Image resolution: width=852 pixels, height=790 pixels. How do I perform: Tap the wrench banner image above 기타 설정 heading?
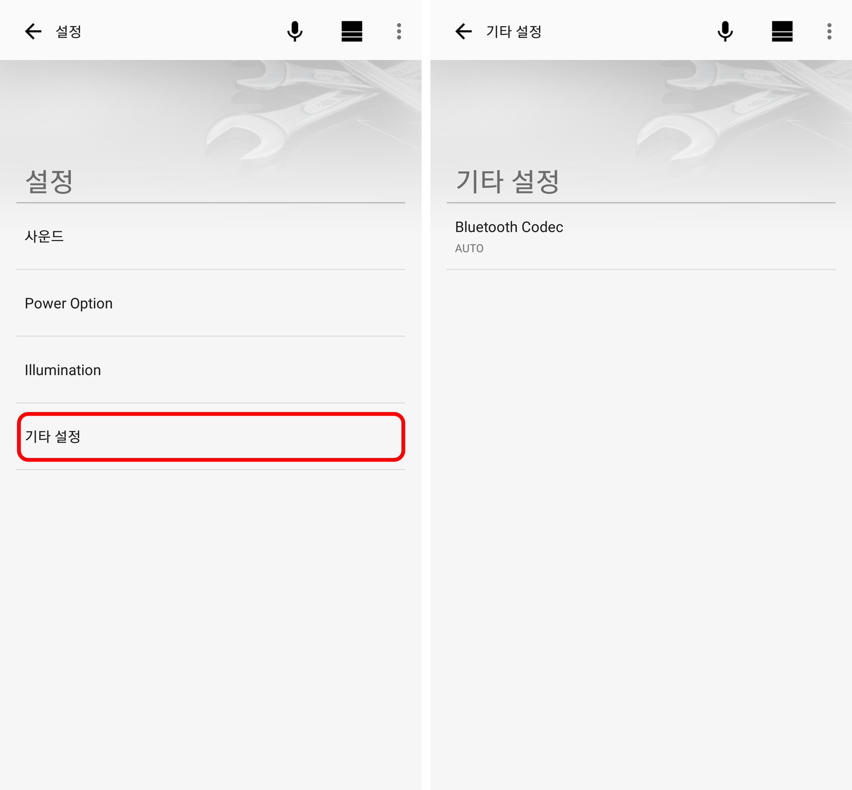click(x=641, y=113)
